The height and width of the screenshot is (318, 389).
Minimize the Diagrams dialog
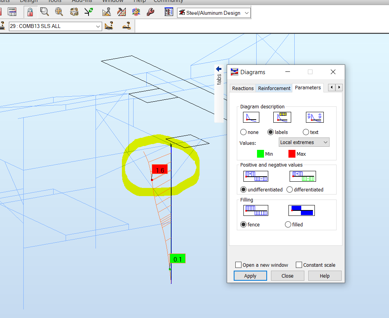(x=288, y=72)
